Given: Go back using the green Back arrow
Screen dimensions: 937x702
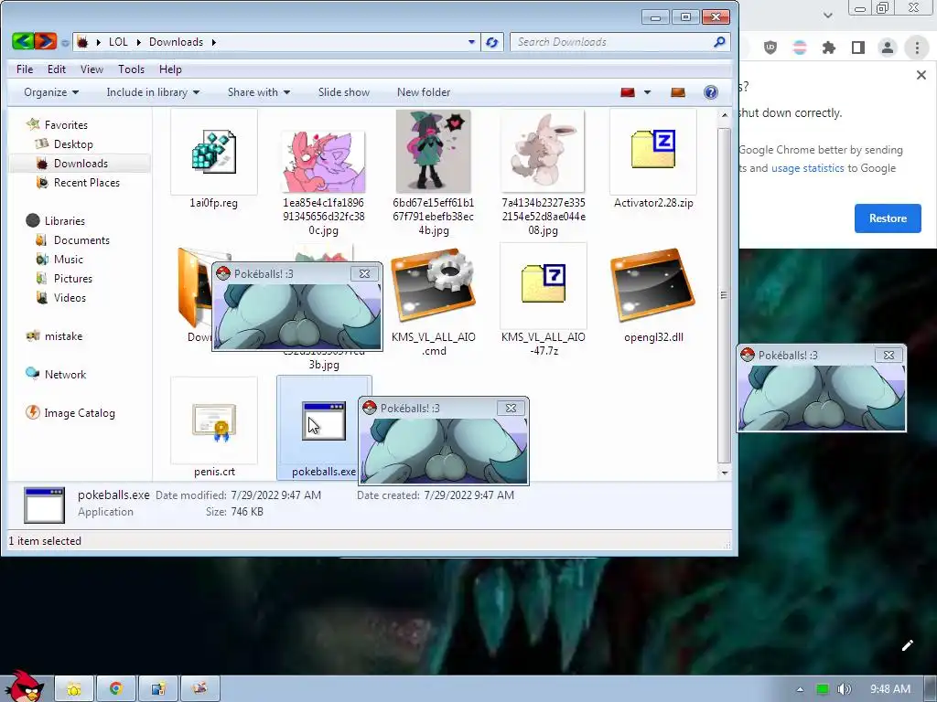Looking at the screenshot, I should [22, 41].
